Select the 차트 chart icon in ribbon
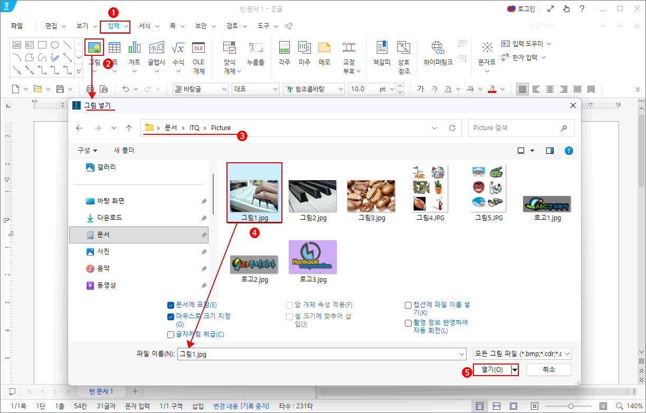Viewport: 646px width, 413px height. click(135, 48)
